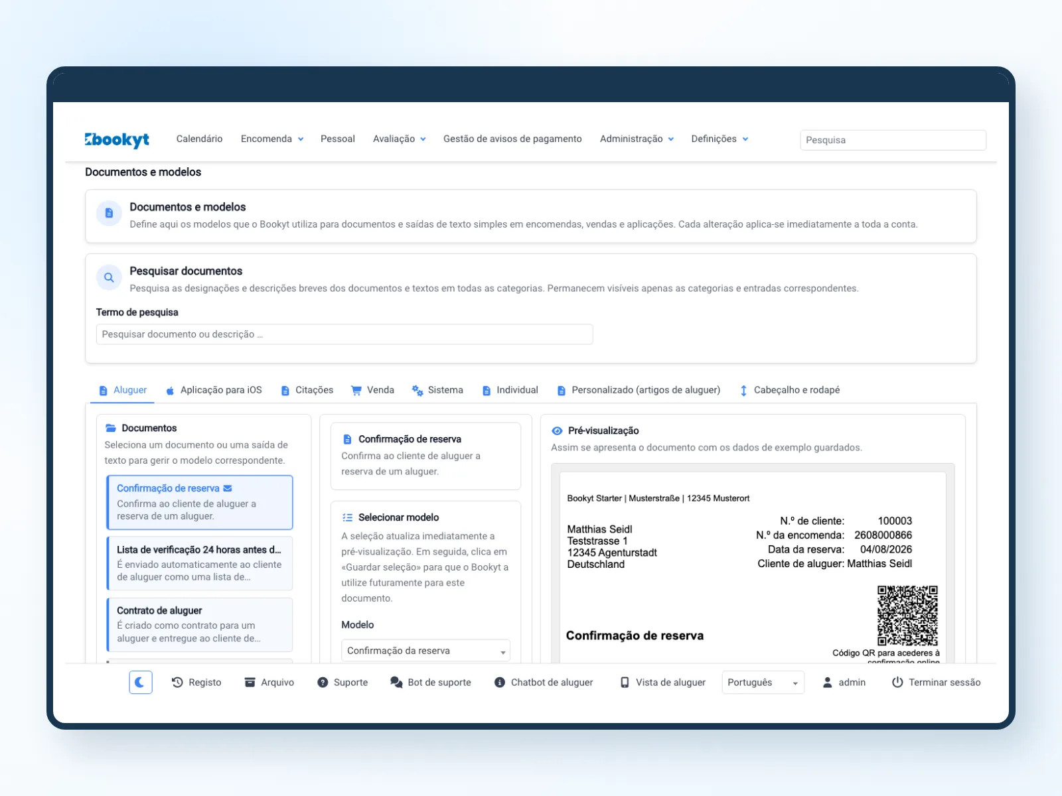1062x796 pixels.
Task: Switch to the Individual tab
Action: tap(510, 390)
